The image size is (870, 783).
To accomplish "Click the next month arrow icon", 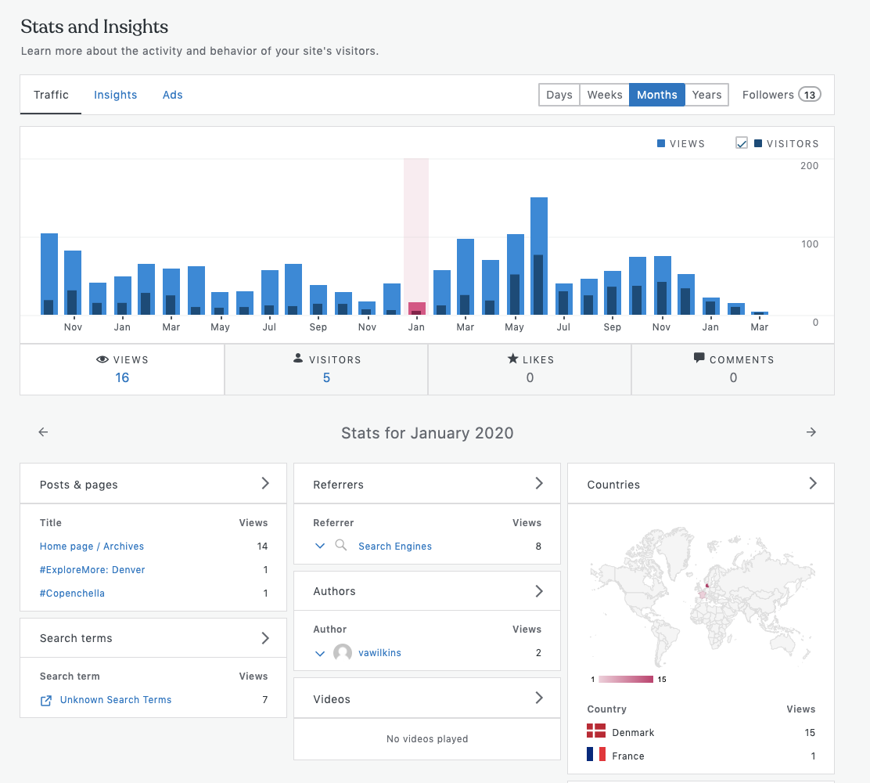I will pyautogui.click(x=811, y=432).
